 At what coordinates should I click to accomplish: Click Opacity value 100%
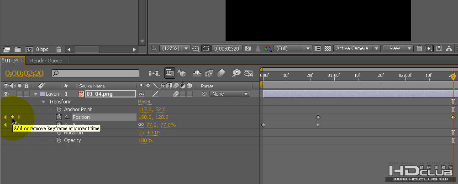point(146,140)
